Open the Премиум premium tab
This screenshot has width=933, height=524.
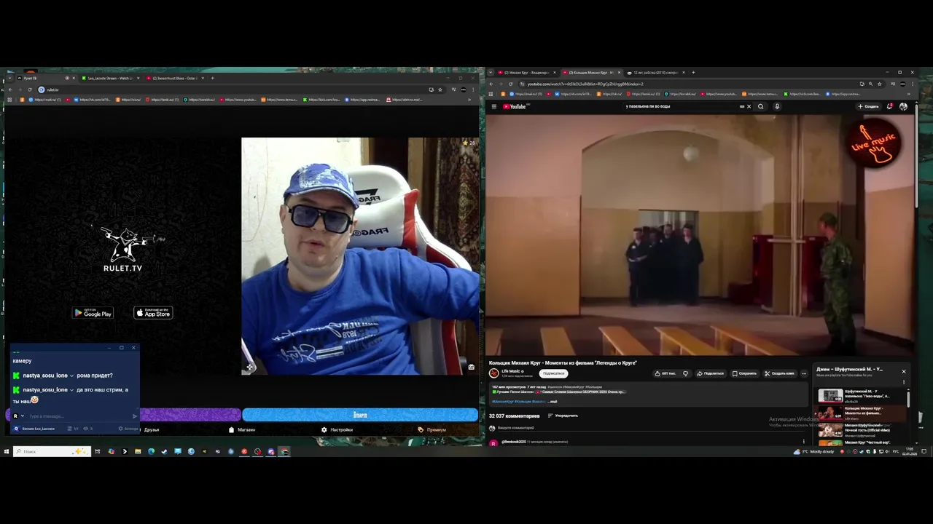pos(432,429)
